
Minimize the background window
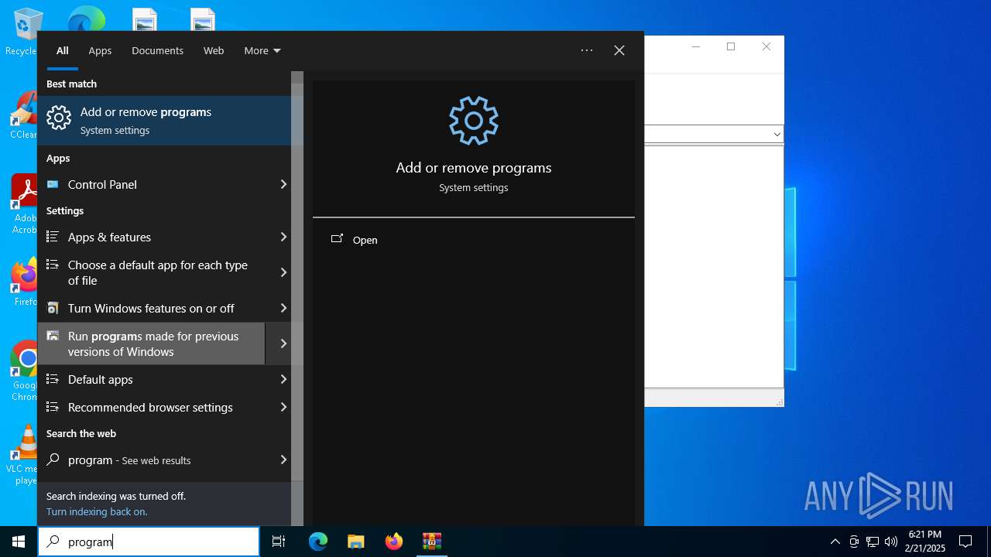(x=695, y=46)
